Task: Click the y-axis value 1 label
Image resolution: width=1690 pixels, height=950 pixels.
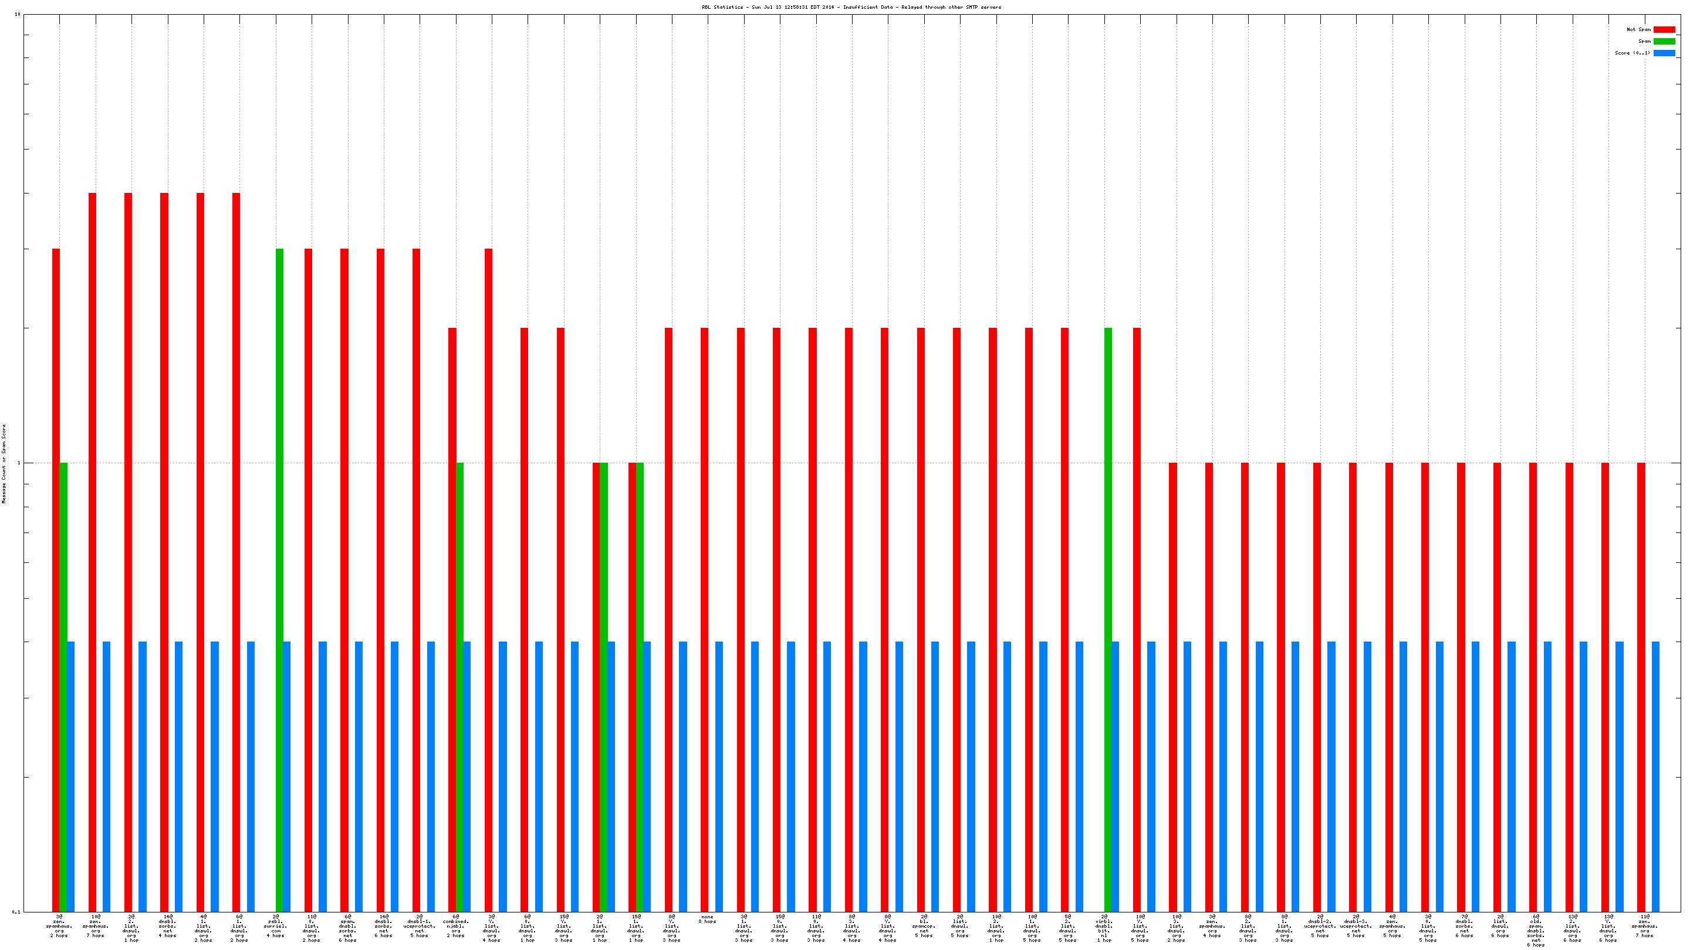Action: [18, 463]
